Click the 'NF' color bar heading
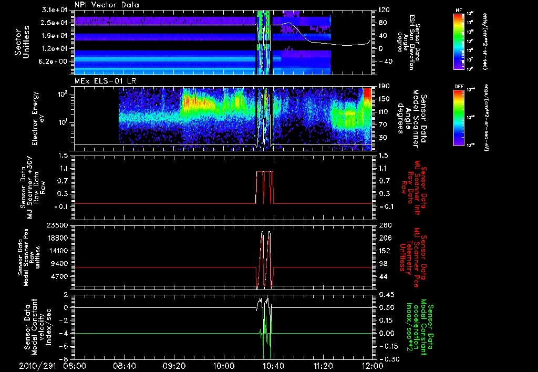This screenshot has width=538, height=372. click(x=459, y=11)
